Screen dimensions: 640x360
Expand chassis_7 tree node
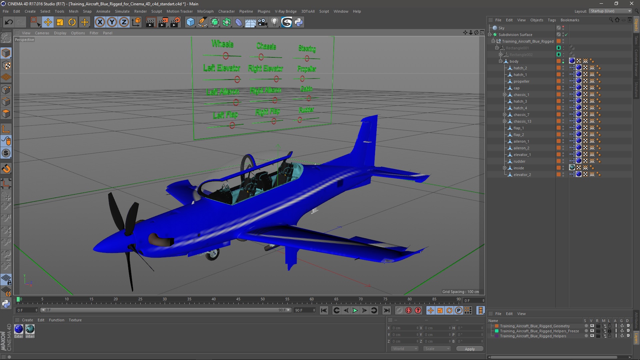click(505, 115)
